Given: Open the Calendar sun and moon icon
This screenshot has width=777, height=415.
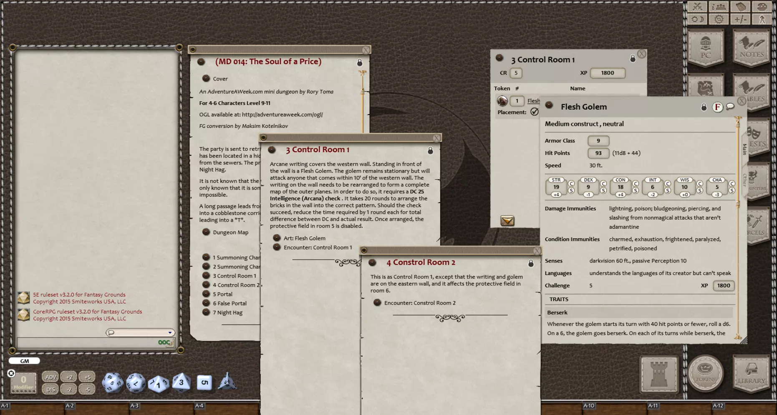Looking at the screenshot, I should pos(697,19).
